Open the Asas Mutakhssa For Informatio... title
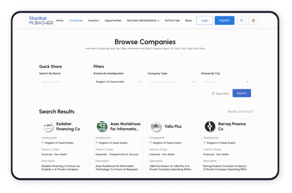This screenshot has height=193, width=292. point(125,126)
